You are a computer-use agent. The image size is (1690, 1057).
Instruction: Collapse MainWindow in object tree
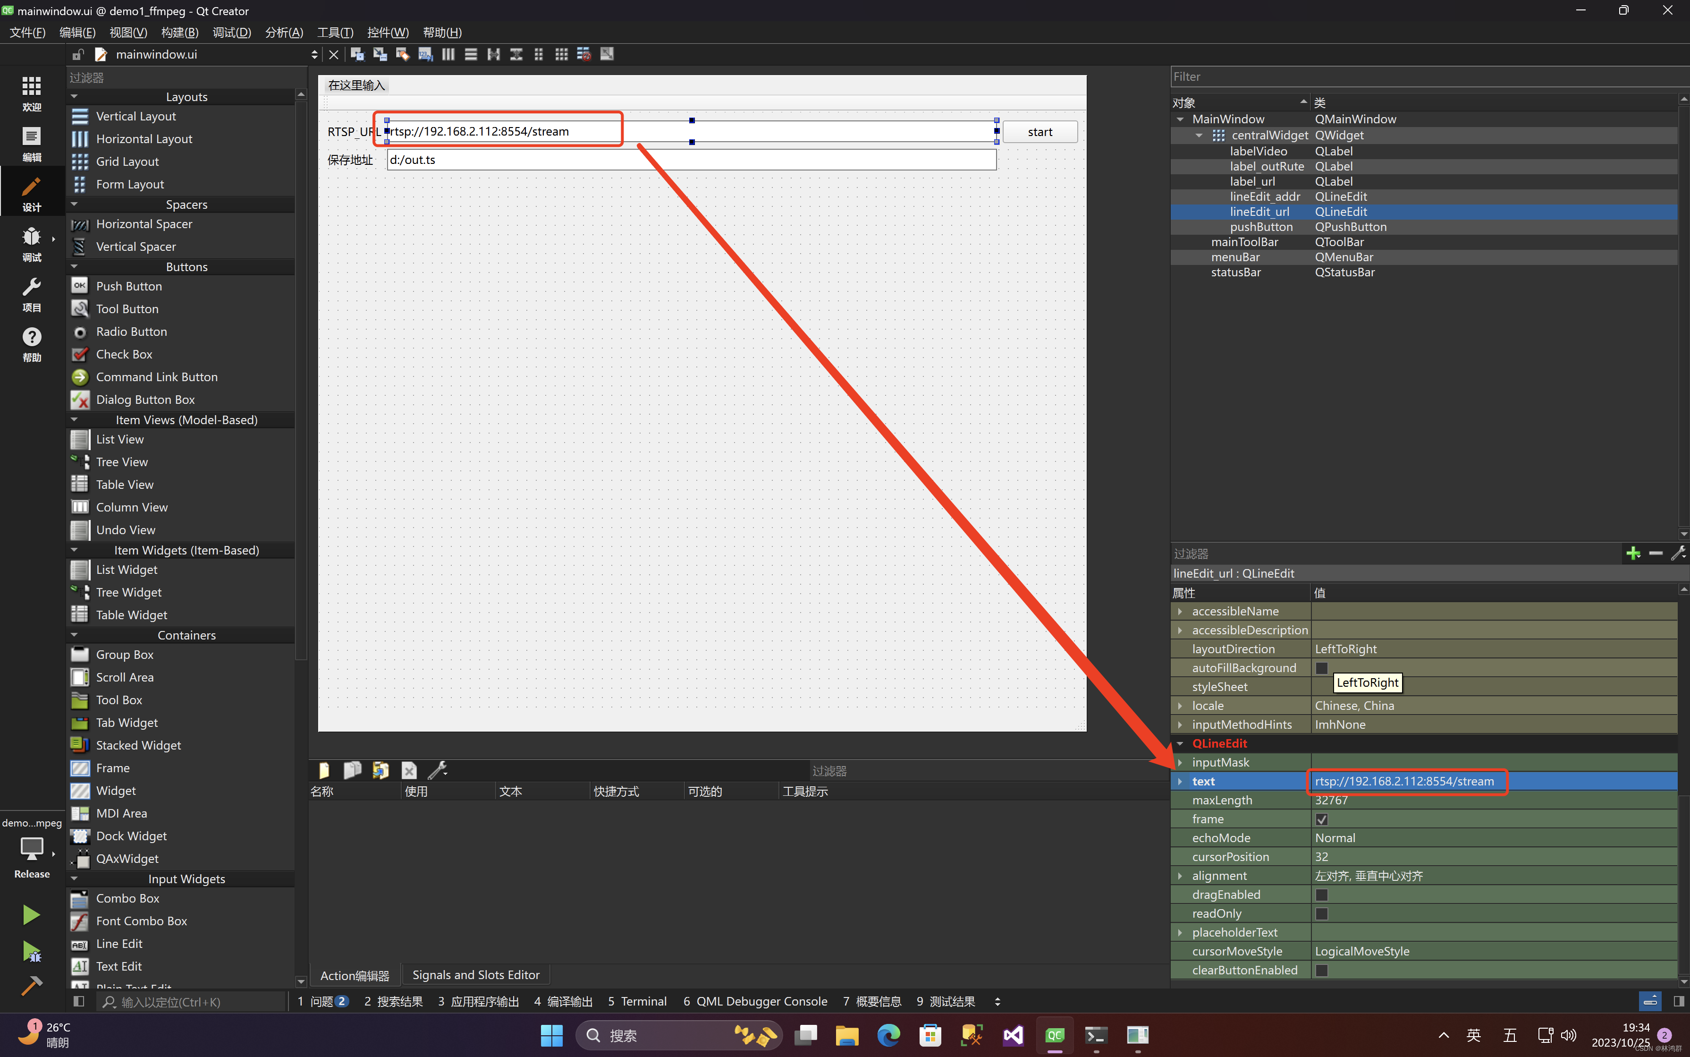(x=1180, y=119)
